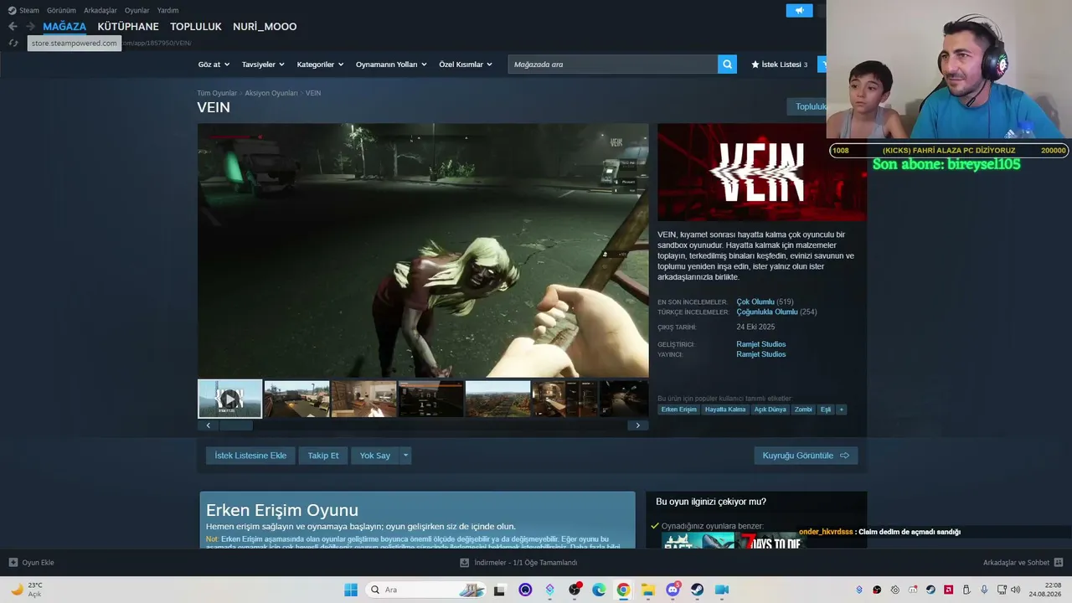Click the Takip Et button
The width and height of the screenshot is (1072, 603).
point(323,456)
